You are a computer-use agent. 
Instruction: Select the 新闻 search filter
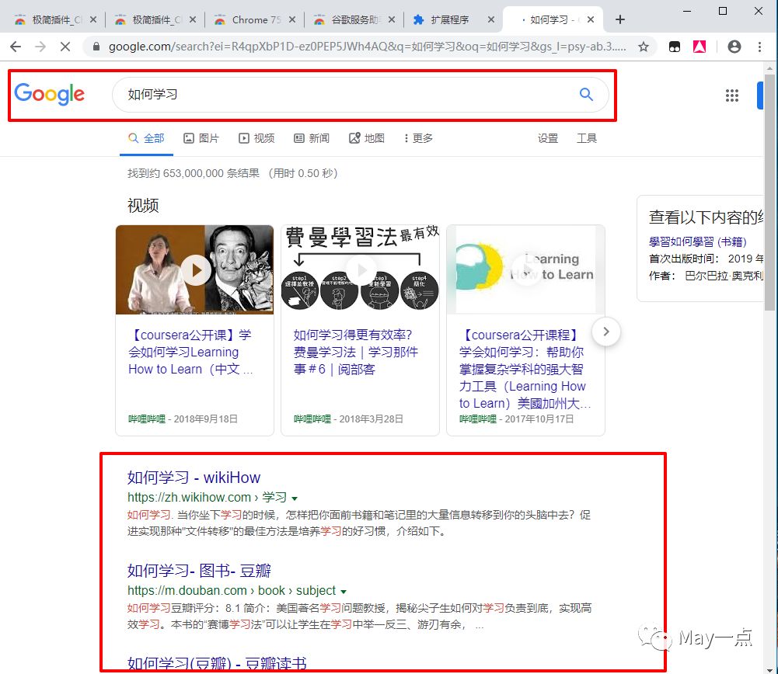tap(312, 138)
